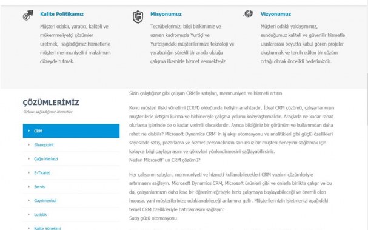Open the Çağrı Merkezi menu entry
Viewport: 368px width, 230px height.
coord(45,159)
